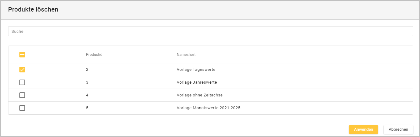Click product ID 3 cell

click(87, 82)
